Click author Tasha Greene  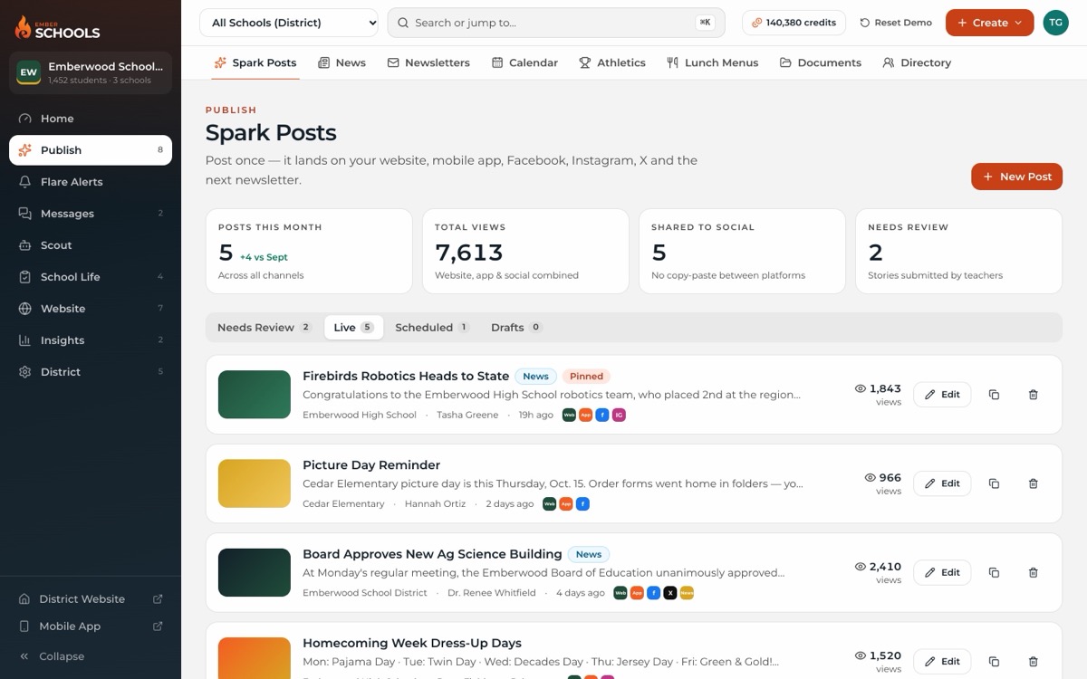pos(467,416)
